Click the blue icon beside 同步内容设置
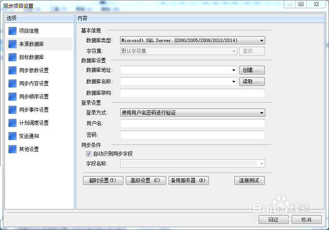This screenshot has height=230, width=329. pyautogui.click(x=12, y=83)
